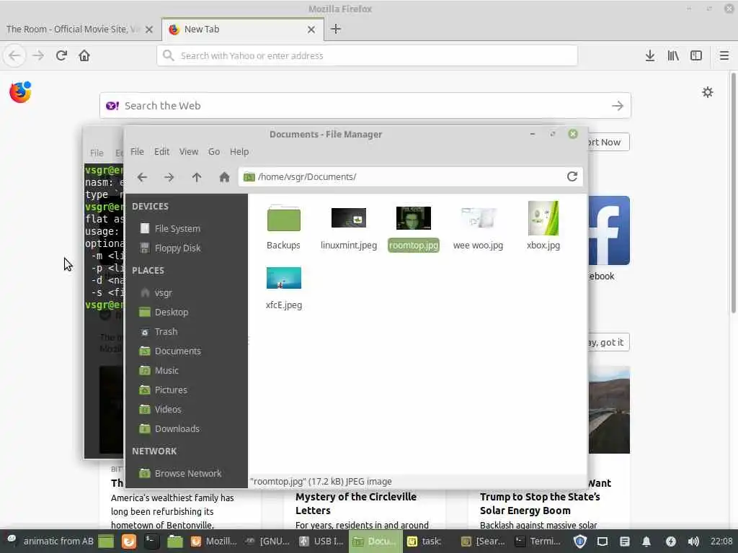This screenshot has width=738, height=553.
Task: Close the New Tab tab
Action: [x=311, y=29]
